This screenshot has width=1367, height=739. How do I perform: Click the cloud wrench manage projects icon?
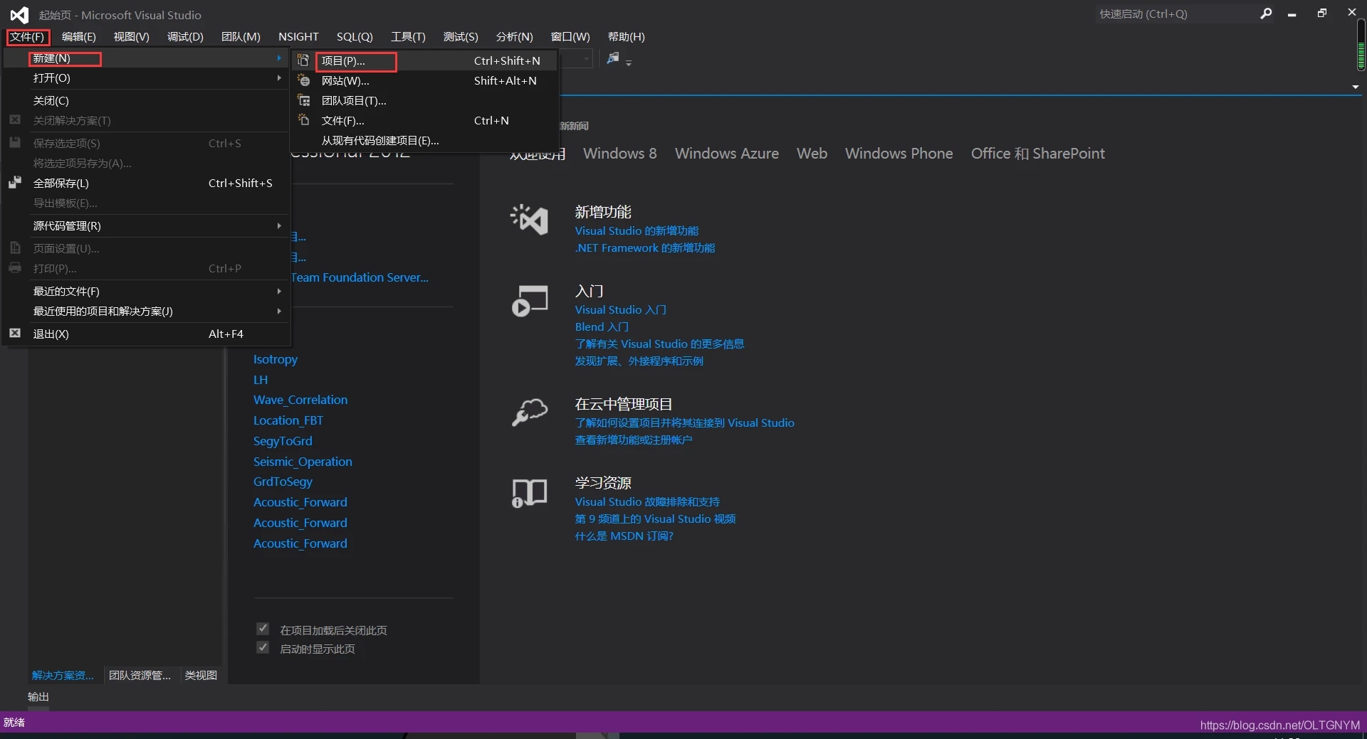(530, 412)
